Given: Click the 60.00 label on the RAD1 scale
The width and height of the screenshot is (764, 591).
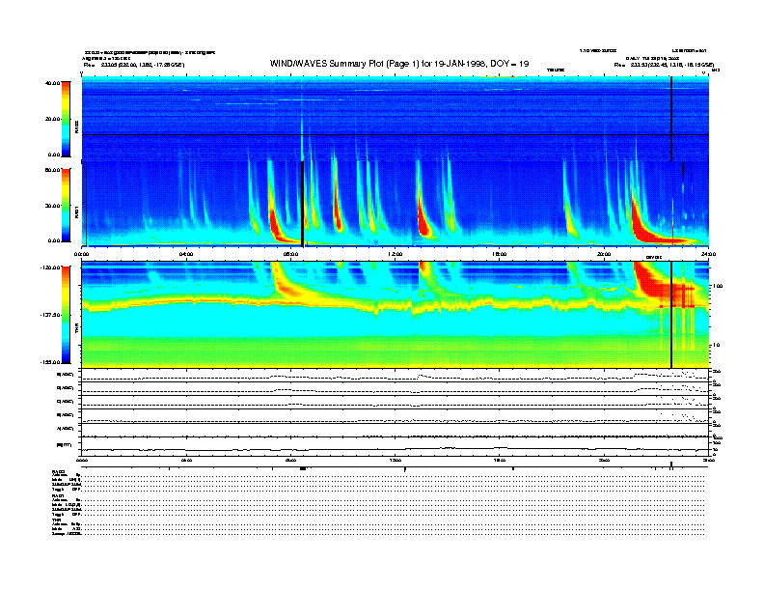Looking at the screenshot, I should point(52,170).
